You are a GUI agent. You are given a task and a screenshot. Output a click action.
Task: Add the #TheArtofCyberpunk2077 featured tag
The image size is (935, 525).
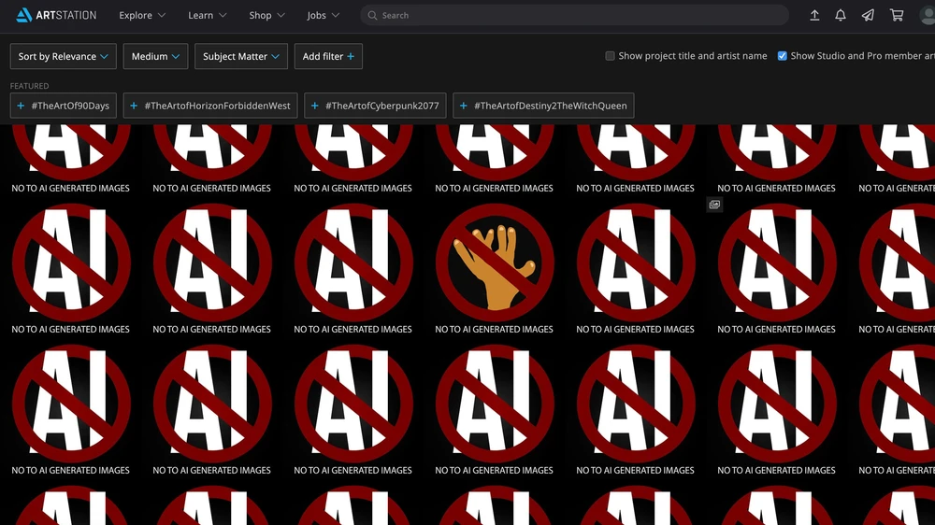click(x=375, y=106)
